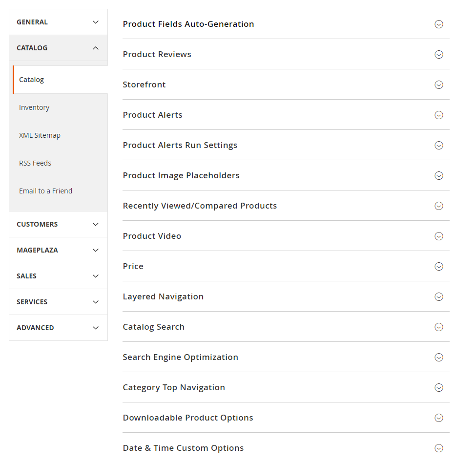Click the circled chevron icon beside Price
Image resolution: width=455 pixels, height=464 pixels.
coord(438,266)
